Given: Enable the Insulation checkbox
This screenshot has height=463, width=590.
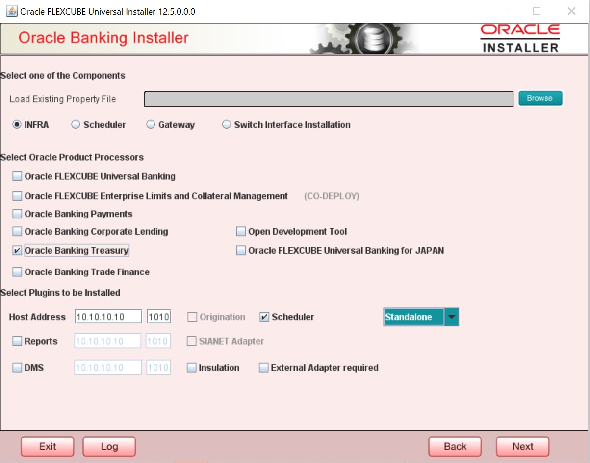Looking at the screenshot, I should (192, 368).
